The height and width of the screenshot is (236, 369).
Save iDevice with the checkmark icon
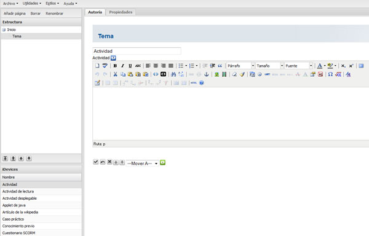tap(95, 162)
